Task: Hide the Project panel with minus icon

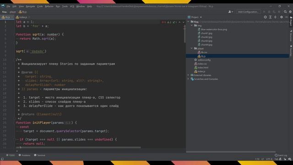Action: [287, 17]
